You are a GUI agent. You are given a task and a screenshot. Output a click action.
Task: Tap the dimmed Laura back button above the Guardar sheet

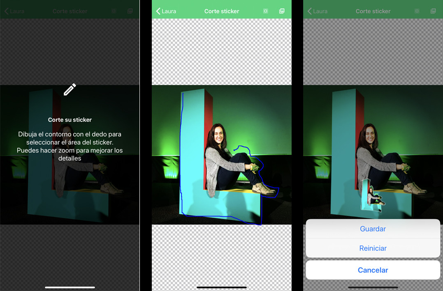coord(318,11)
